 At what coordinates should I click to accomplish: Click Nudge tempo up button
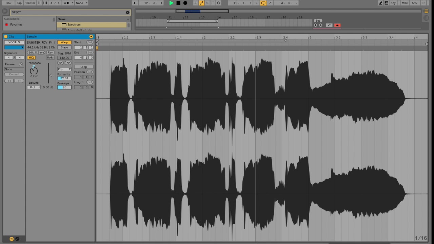pos(45,3)
